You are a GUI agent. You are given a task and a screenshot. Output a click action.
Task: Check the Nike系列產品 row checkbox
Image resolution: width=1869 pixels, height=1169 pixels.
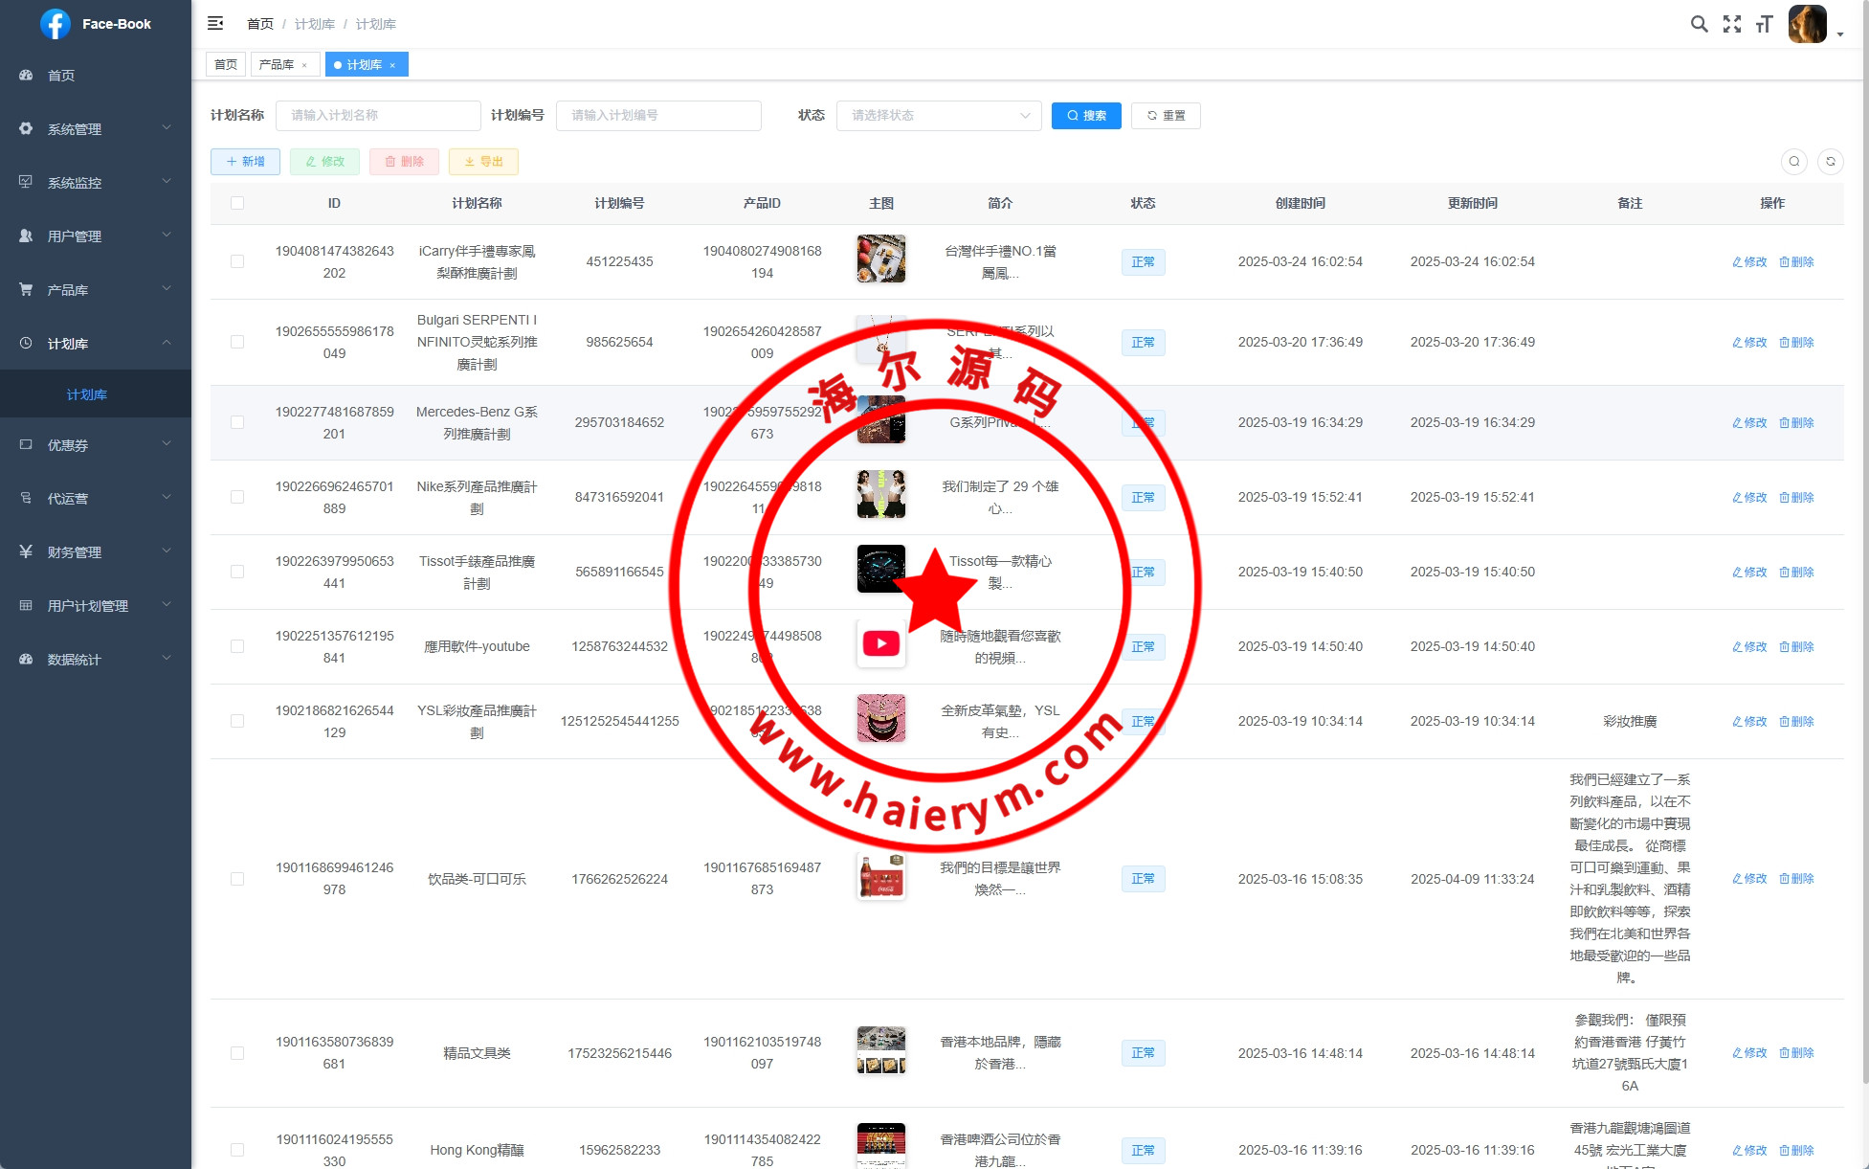click(x=237, y=497)
